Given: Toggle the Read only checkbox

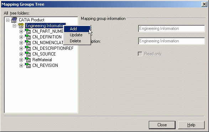Looking at the screenshot, I should click(x=140, y=54).
